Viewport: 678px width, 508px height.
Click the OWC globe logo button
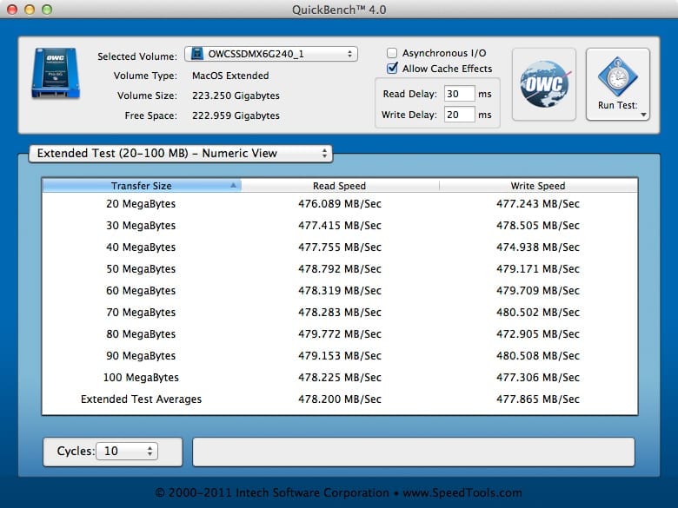pyautogui.click(x=543, y=84)
